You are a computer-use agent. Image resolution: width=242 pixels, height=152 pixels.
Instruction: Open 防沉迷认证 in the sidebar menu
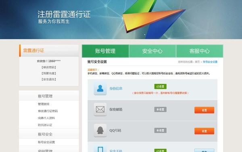click(x=45, y=125)
